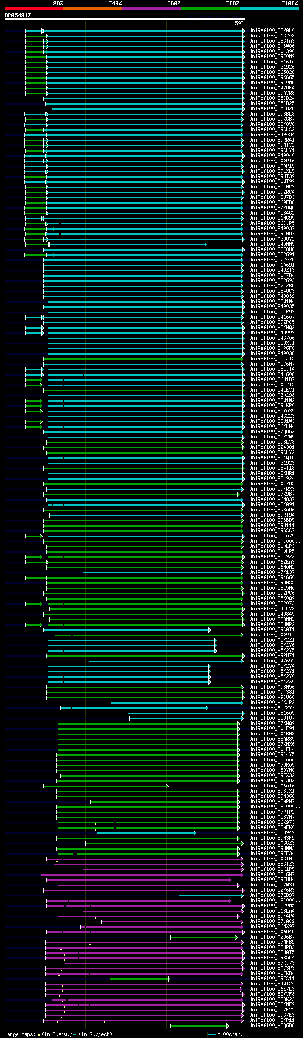
Task: Select hit label UniRef100_C0P6F8
Action: click(x=272, y=349)
